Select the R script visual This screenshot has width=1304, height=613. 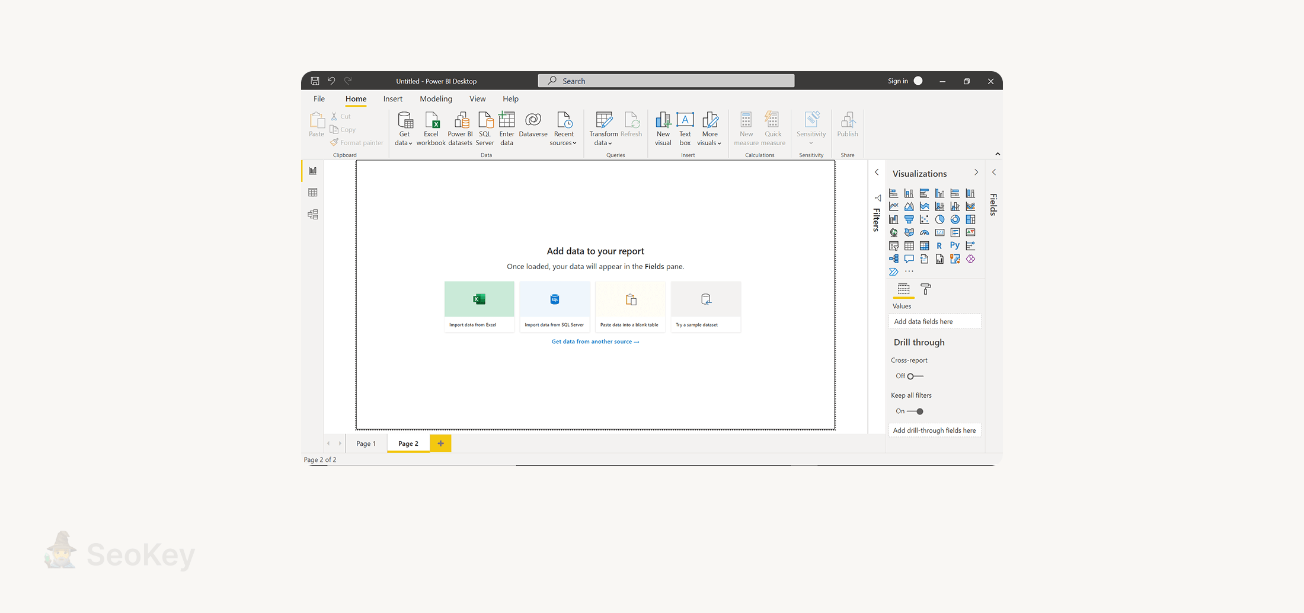(939, 245)
